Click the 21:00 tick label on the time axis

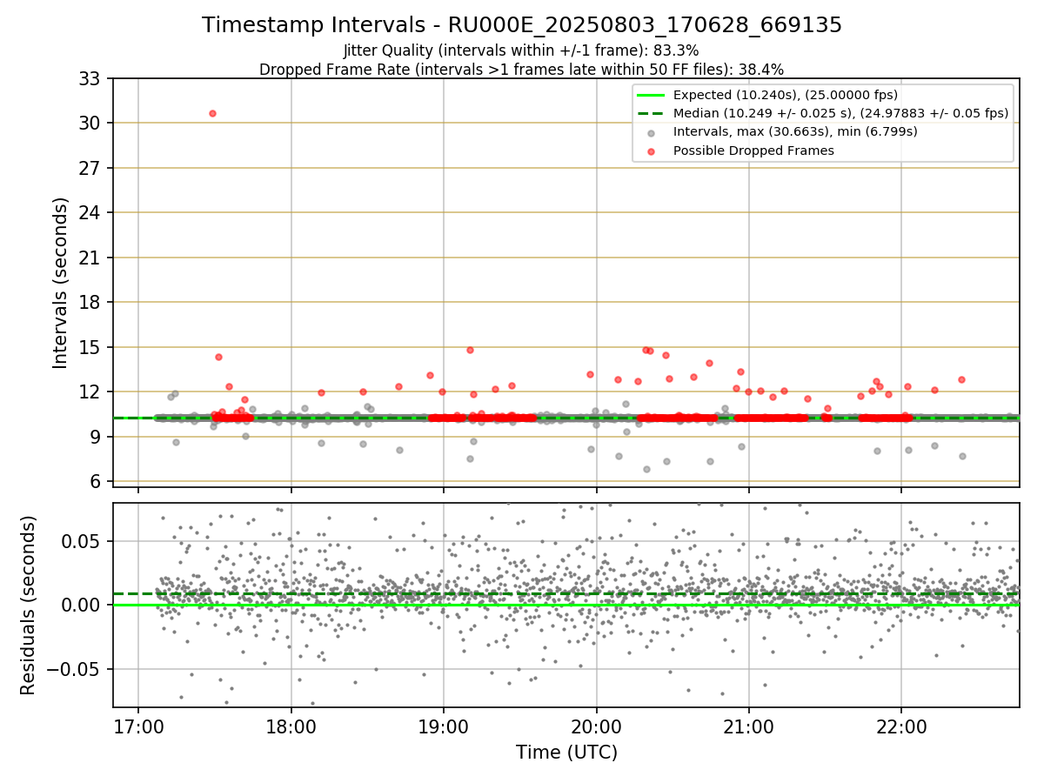point(748,725)
